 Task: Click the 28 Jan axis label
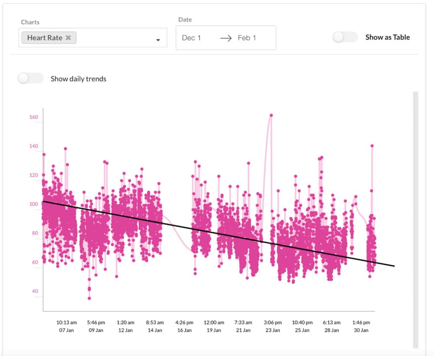point(332,330)
